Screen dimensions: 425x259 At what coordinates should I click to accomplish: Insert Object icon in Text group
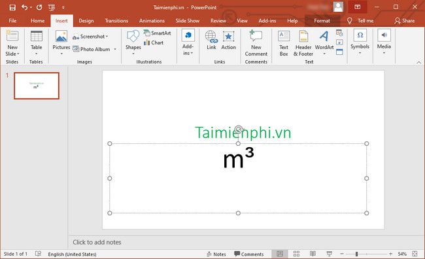coord(339,52)
